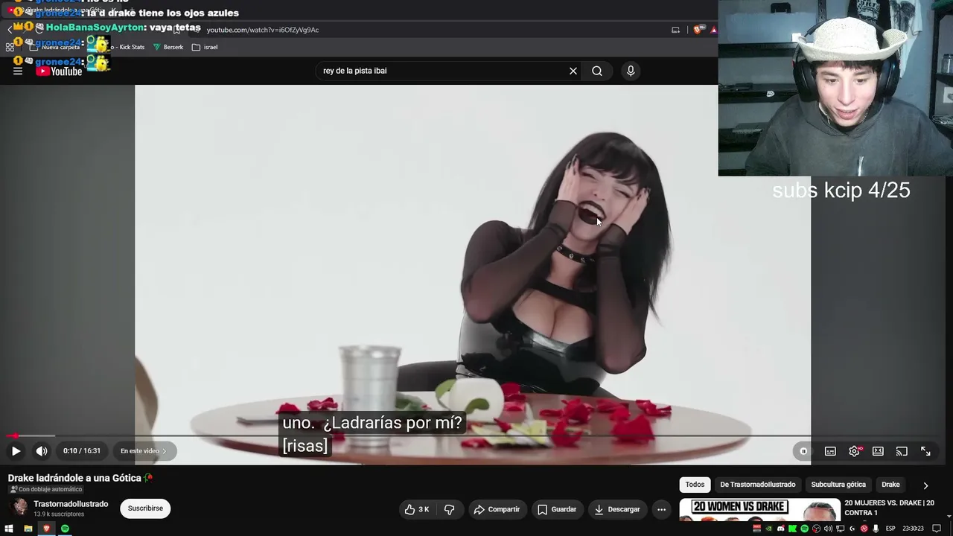Open the Kick tray icon

click(x=792, y=529)
